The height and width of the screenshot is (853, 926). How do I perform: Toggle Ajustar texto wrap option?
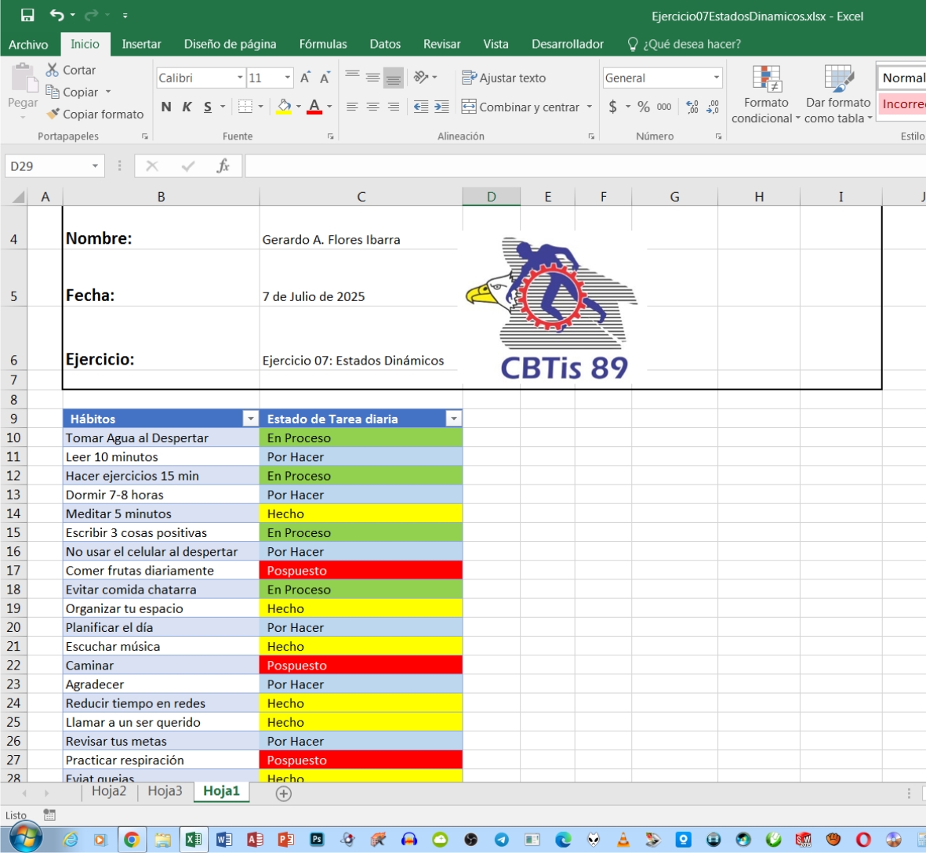pos(503,78)
